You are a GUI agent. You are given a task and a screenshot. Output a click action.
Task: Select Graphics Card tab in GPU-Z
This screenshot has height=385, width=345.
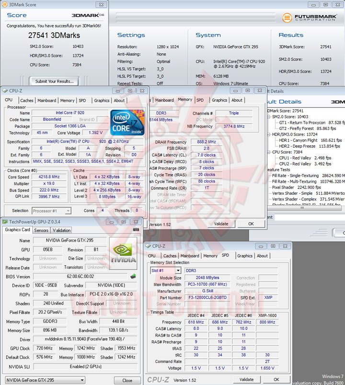[17, 230]
